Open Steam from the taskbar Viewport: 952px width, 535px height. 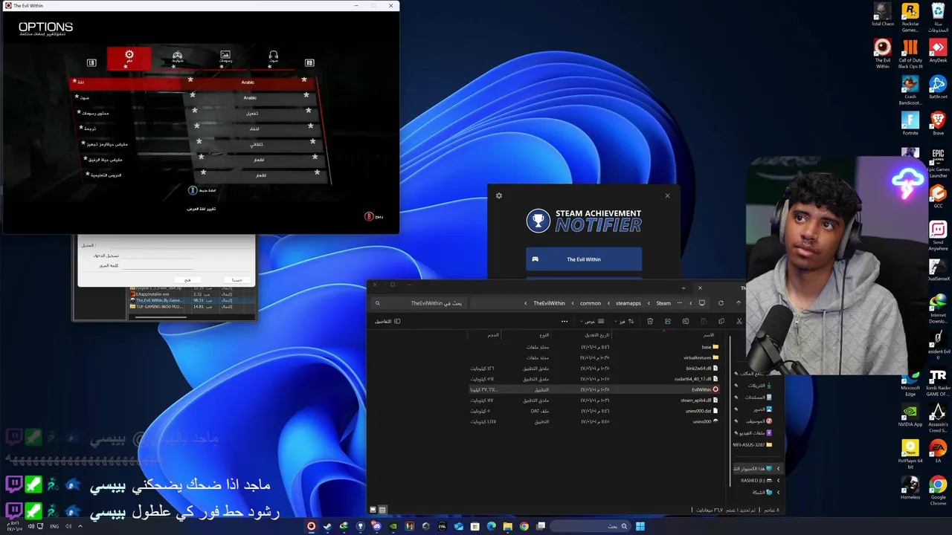pyautogui.click(x=327, y=526)
